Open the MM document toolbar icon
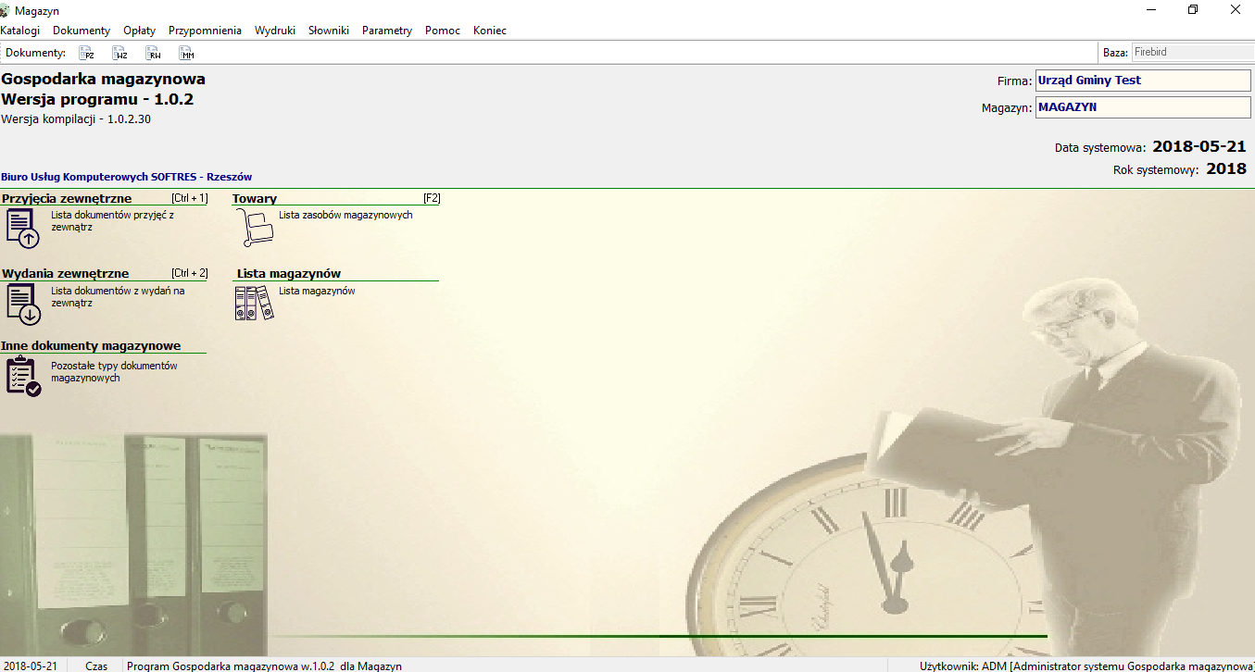This screenshot has height=672, width=1255. [x=186, y=53]
